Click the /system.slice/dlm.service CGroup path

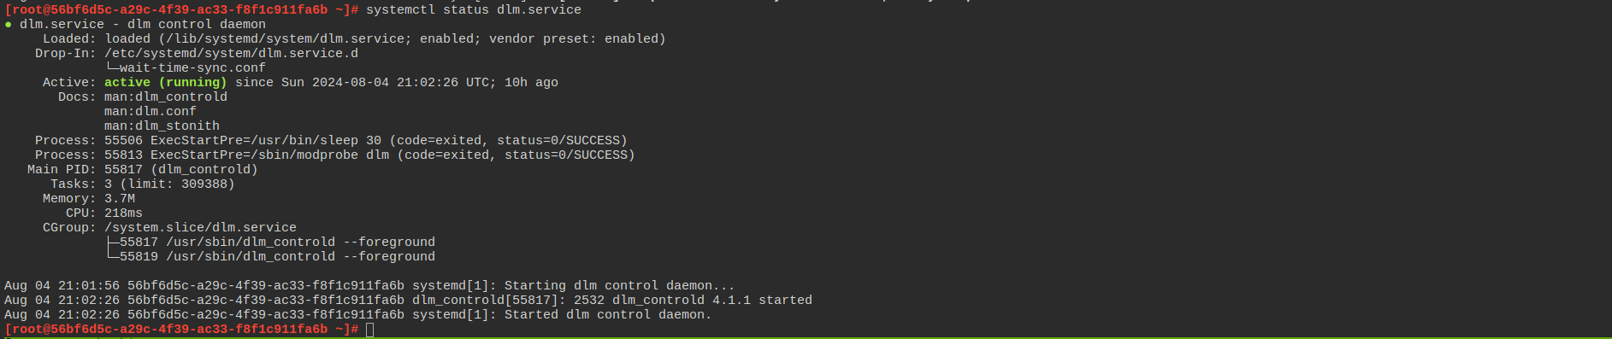[201, 228]
